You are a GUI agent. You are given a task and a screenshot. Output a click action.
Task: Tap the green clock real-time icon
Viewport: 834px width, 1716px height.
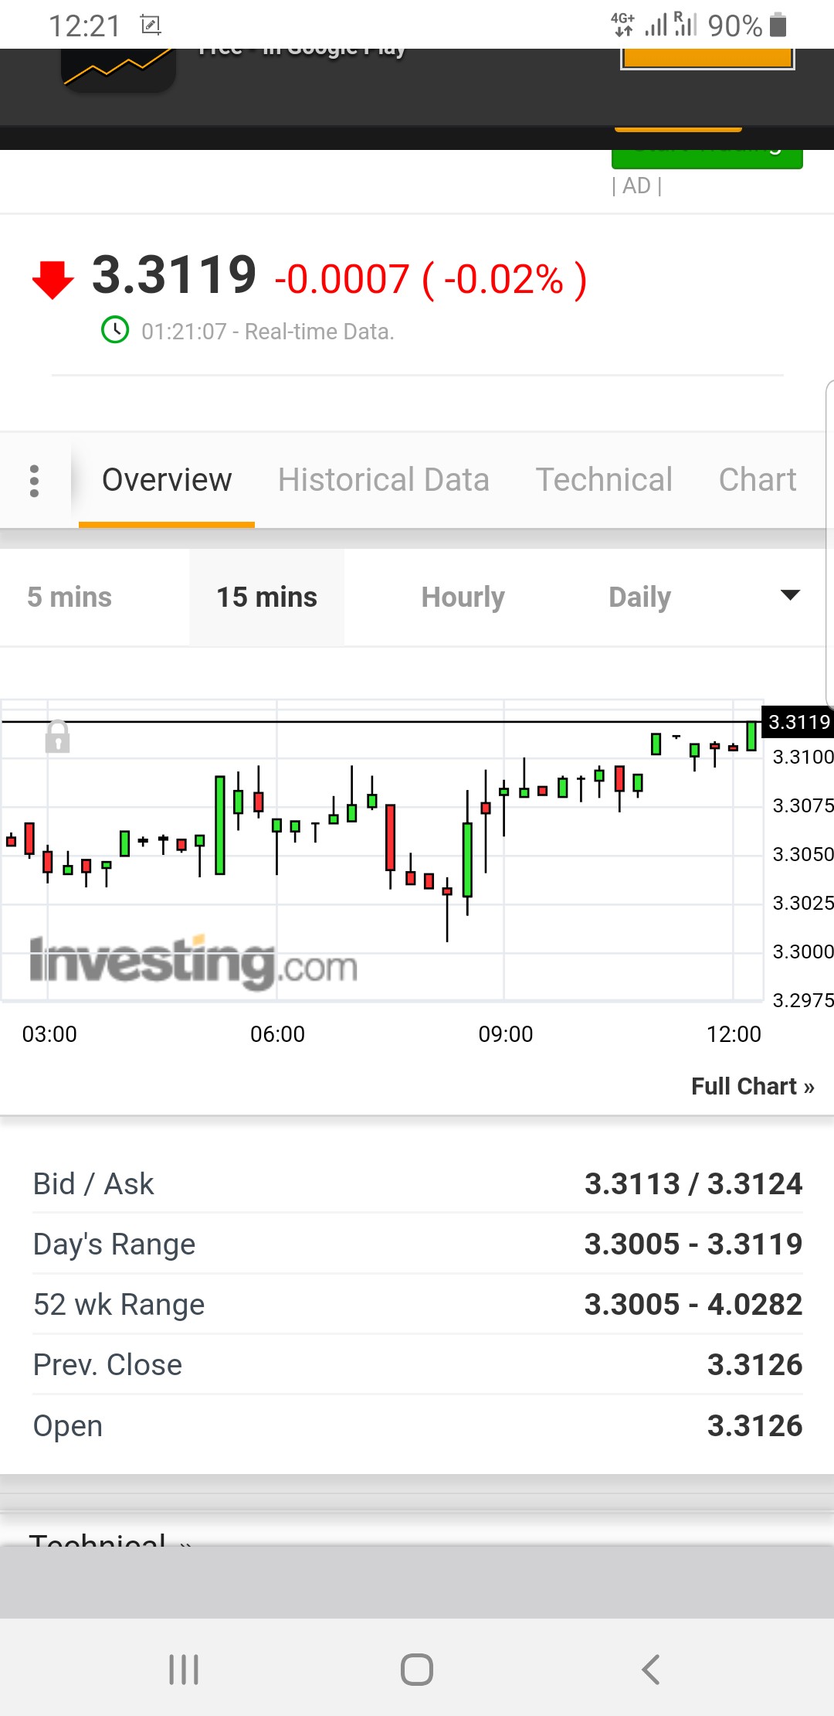[x=115, y=331]
